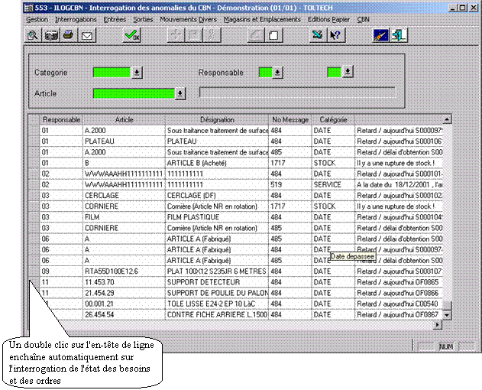
Task: Click the greyed-out eraser icon
Action: (256, 35)
